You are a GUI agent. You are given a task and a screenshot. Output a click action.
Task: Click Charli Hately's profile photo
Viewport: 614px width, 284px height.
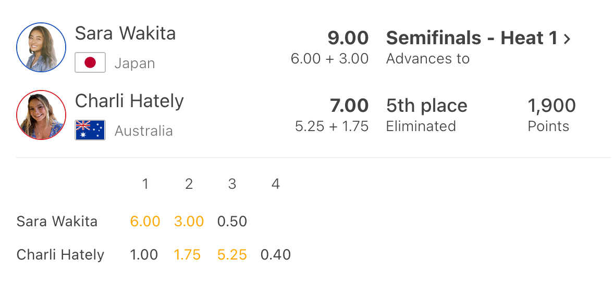coord(41,115)
